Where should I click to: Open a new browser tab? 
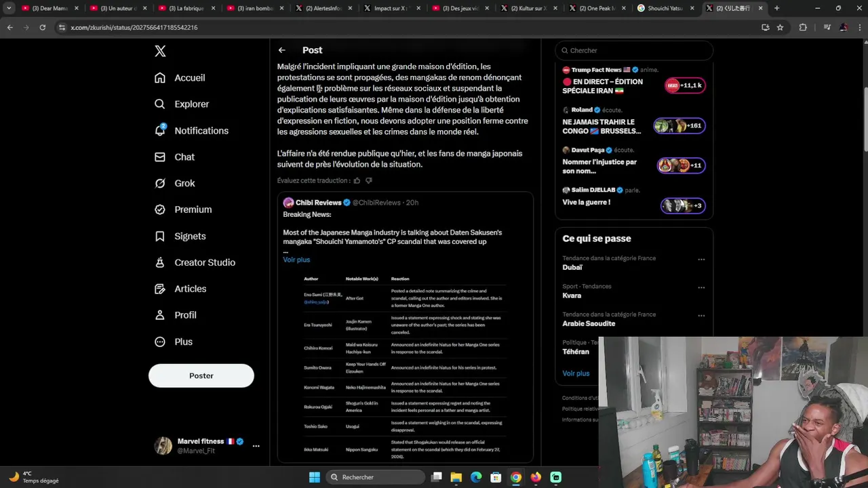tap(776, 8)
